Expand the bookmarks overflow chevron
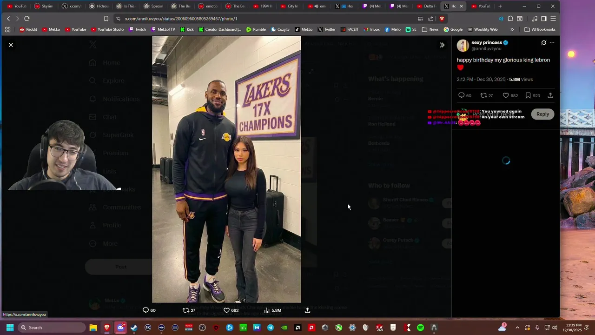Image resolution: width=595 pixels, height=335 pixels. coord(512,29)
